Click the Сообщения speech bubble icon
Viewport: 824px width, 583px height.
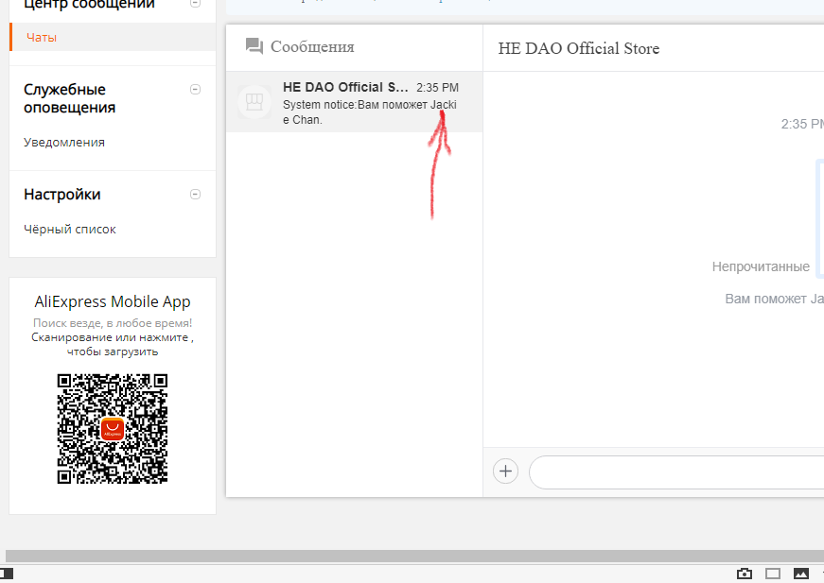click(254, 46)
